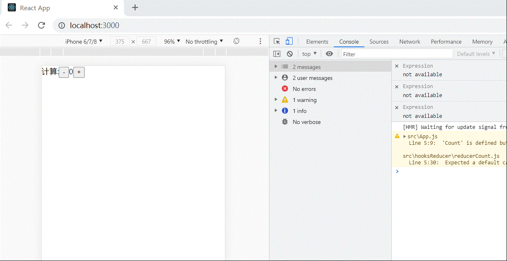Screen dimensions: 507x261
Task: Reload the localhost page
Action: [x=41, y=25]
